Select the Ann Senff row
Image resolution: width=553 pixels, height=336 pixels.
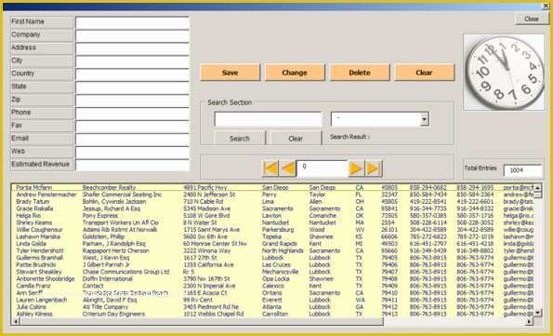(272, 293)
